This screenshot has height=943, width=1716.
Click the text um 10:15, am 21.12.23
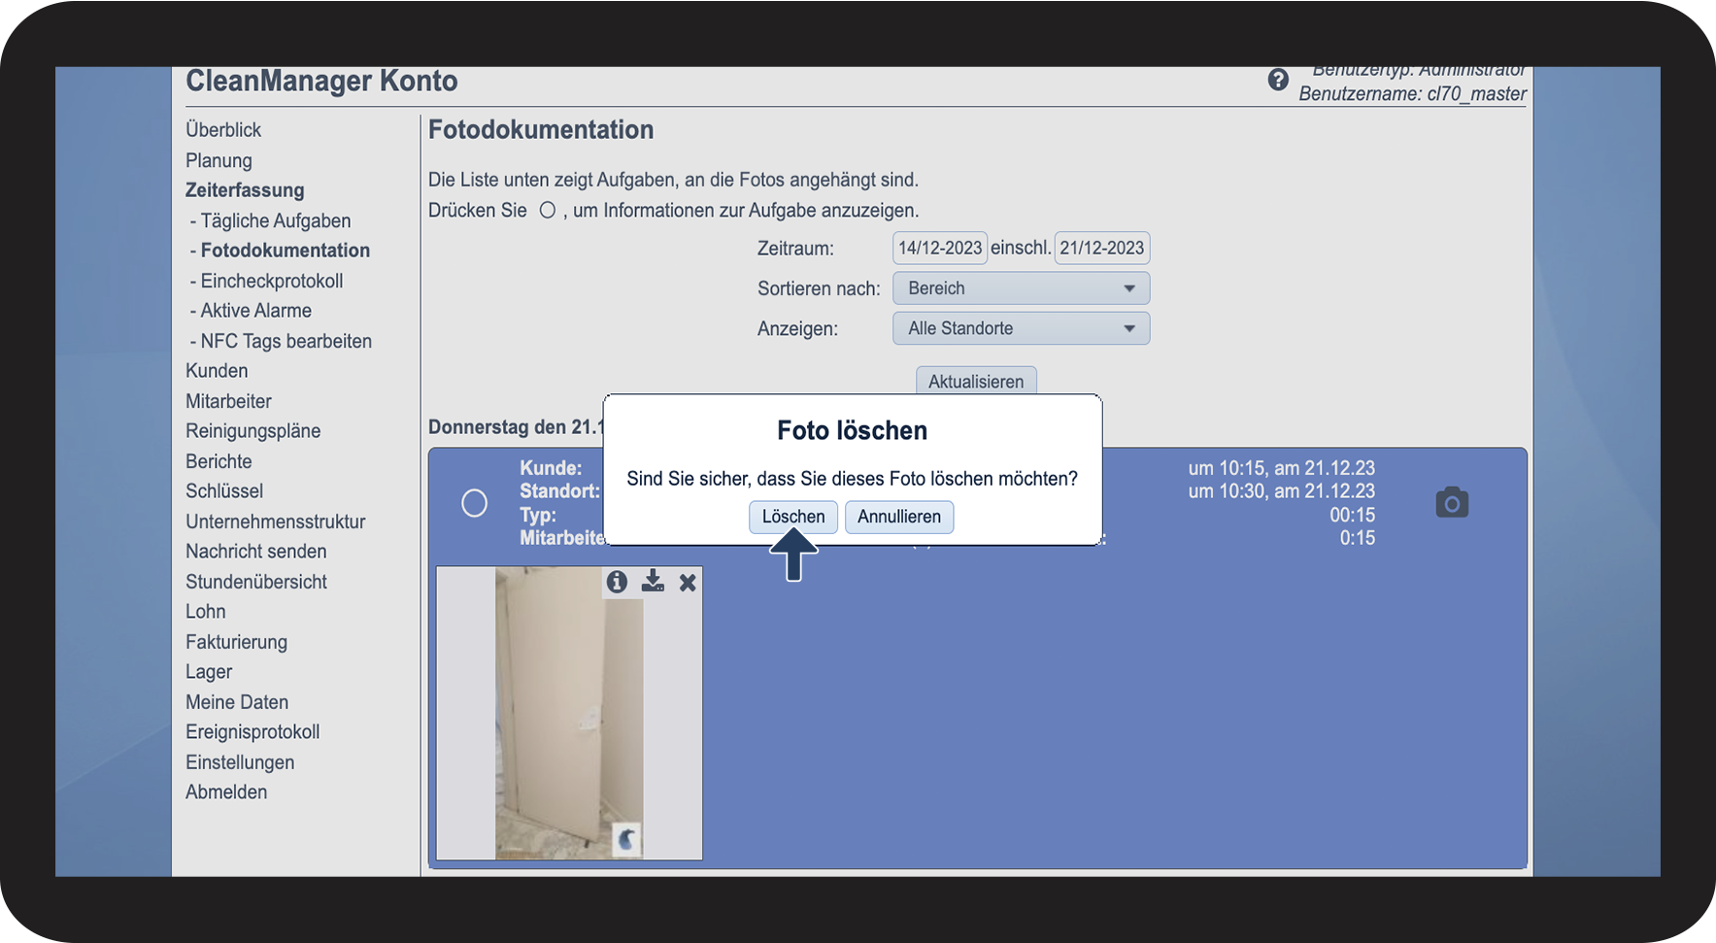(x=1282, y=468)
